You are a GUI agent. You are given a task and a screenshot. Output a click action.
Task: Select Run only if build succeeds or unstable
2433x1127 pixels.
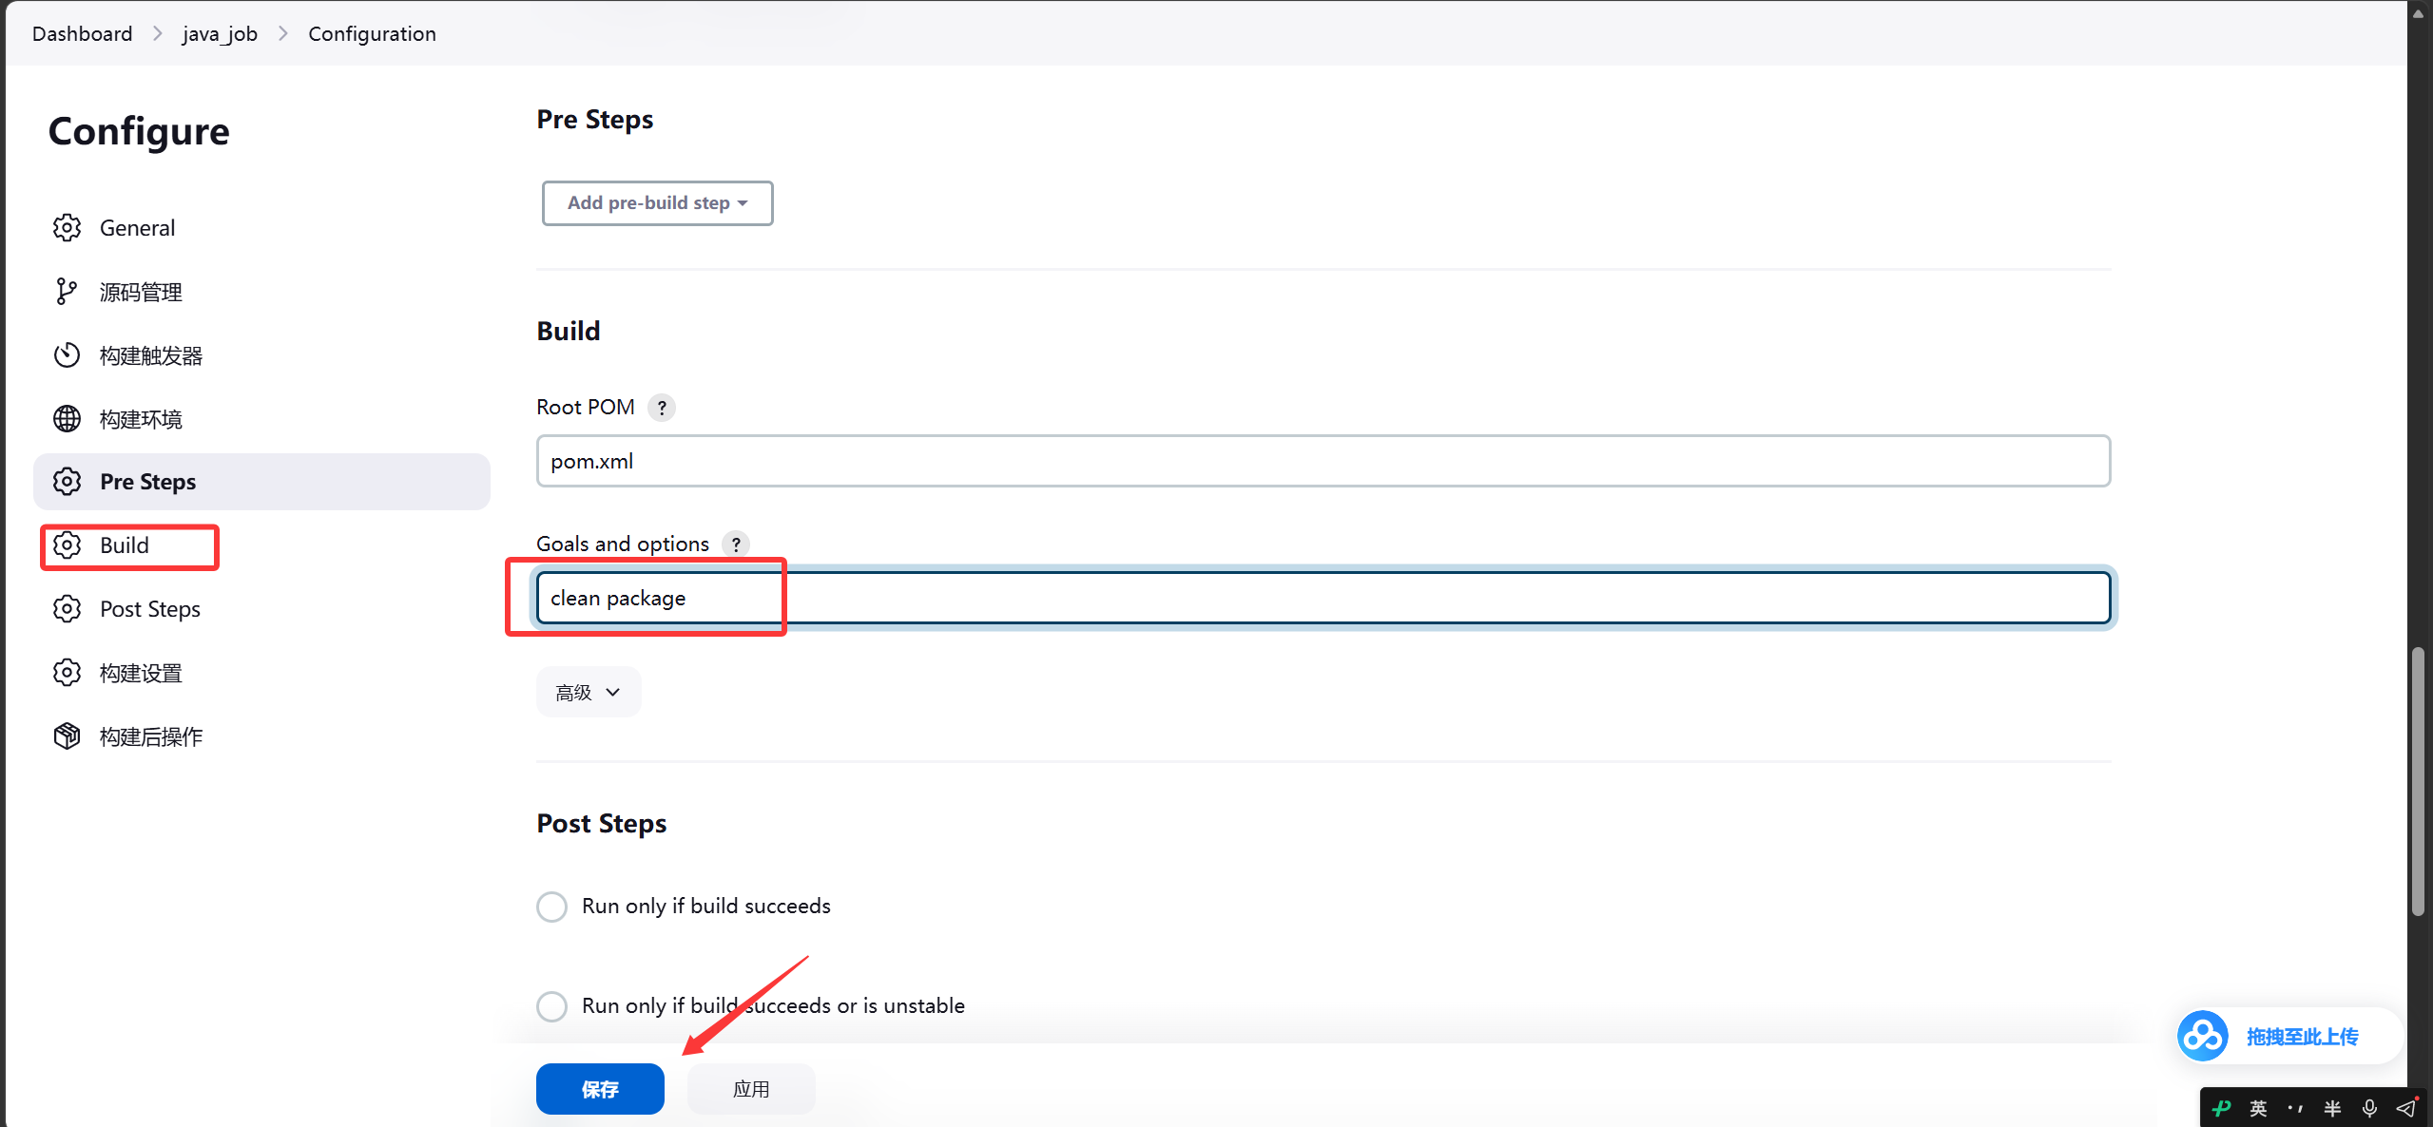pyautogui.click(x=551, y=1006)
